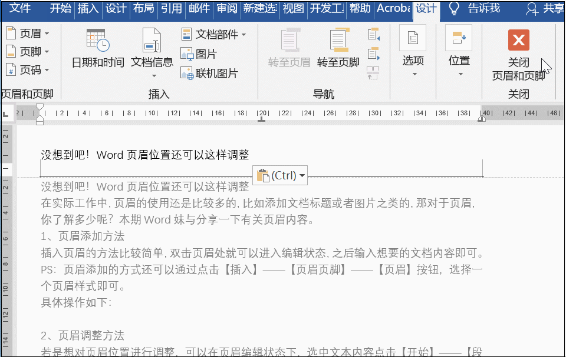Viewport: 566px width, 357px height.
Task: Click the first line indent marker on ruler
Action: click(x=40, y=107)
